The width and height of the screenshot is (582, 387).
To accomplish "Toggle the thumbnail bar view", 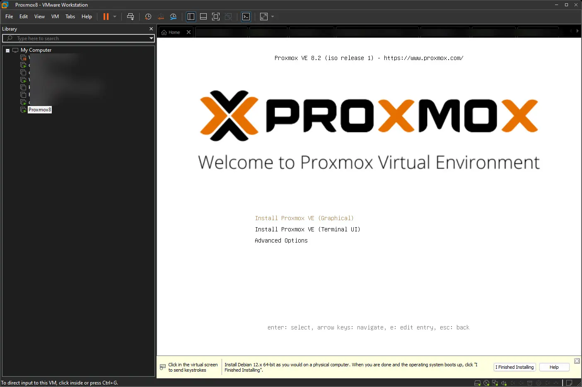I will click(x=203, y=17).
